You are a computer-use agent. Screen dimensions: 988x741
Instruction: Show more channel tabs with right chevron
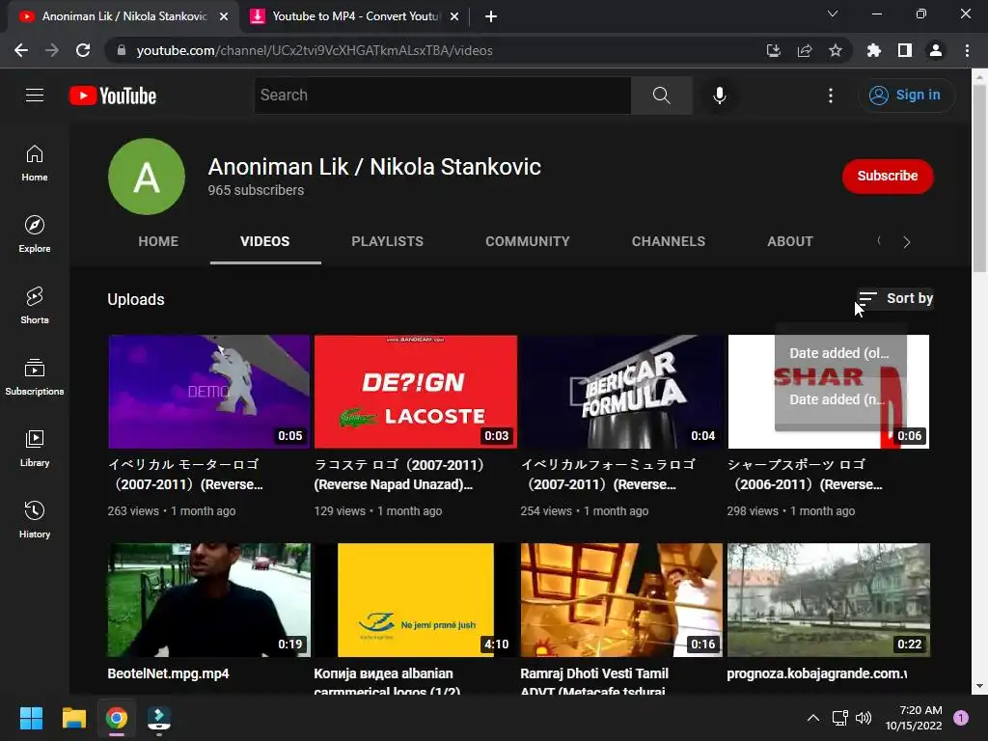click(906, 242)
